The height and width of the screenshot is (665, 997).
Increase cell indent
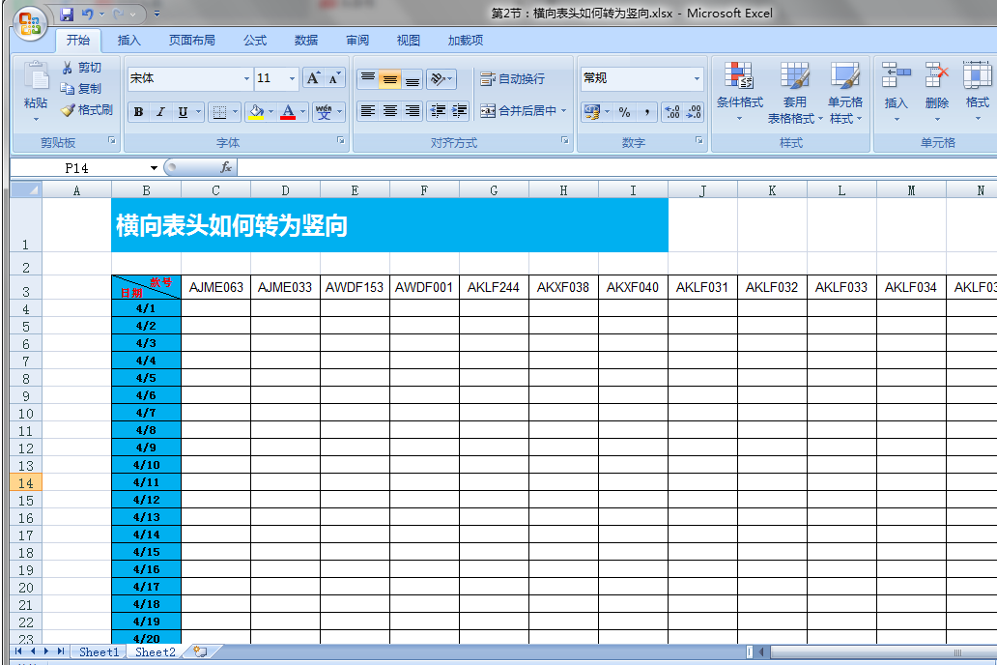pyautogui.click(x=459, y=111)
